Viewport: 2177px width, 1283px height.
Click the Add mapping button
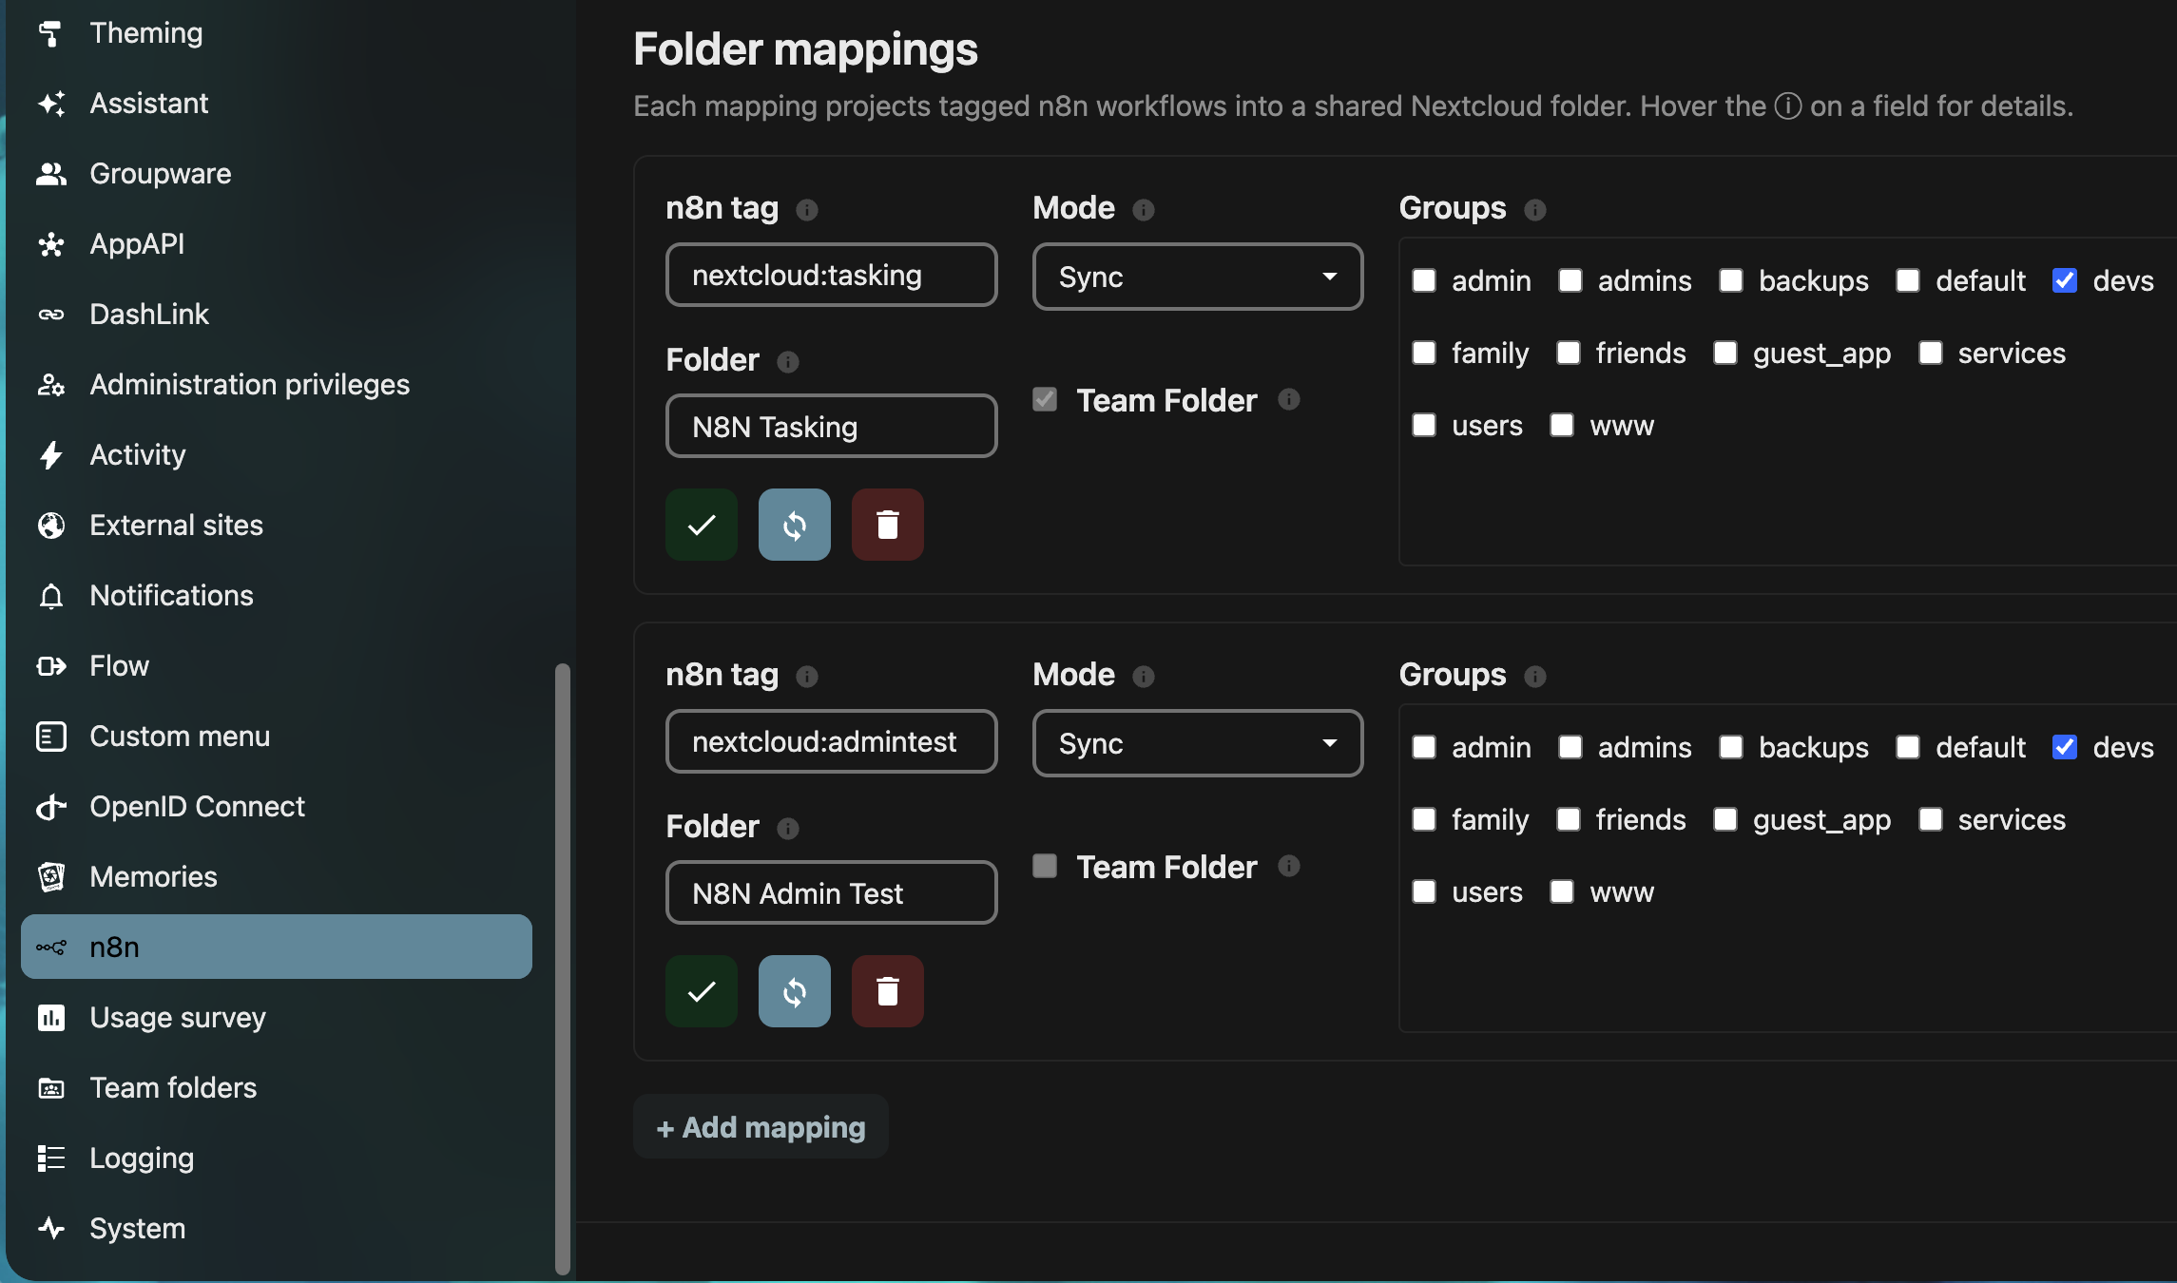tap(761, 1127)
